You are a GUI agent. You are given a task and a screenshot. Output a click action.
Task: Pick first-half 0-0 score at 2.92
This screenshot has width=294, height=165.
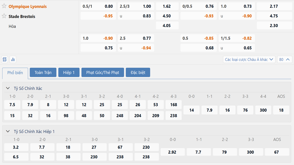173,152
